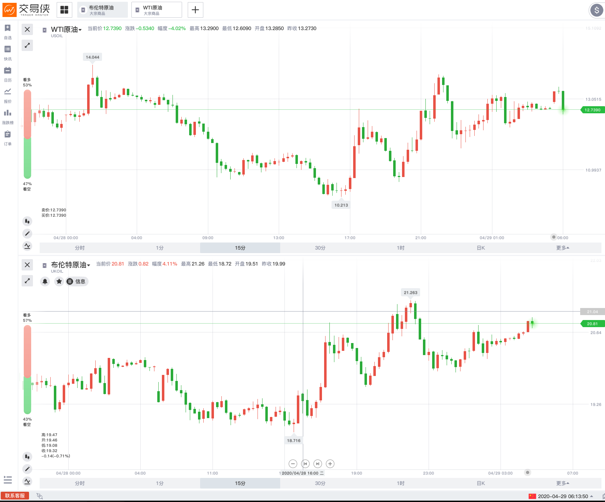Open the dollar account icon at top right

pyautogui.click(x=596, y=10)
